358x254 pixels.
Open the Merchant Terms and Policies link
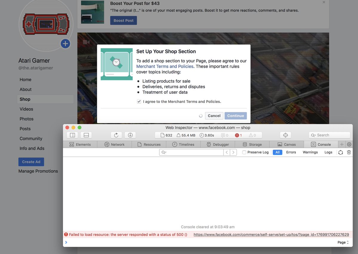click(x=165, y=66)
